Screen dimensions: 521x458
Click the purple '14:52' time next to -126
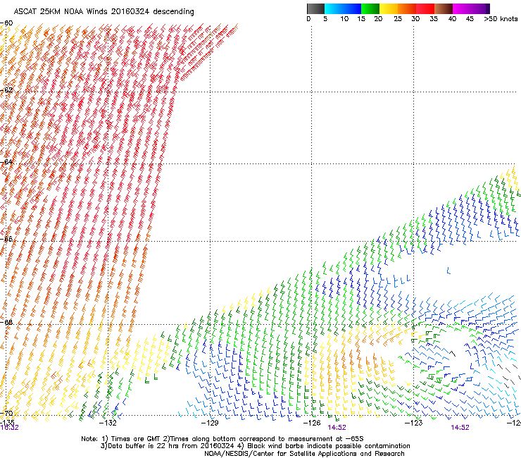[x=337, y=428]
